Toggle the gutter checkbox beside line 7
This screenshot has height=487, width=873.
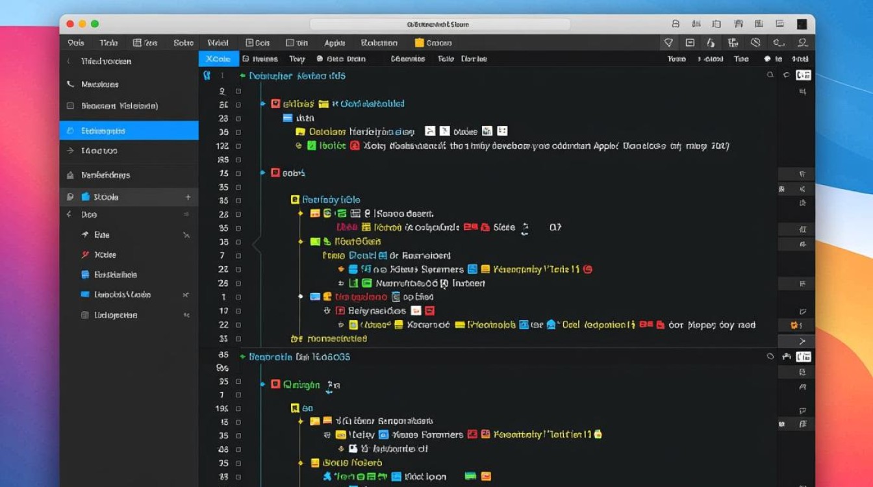tap(238, 255)
